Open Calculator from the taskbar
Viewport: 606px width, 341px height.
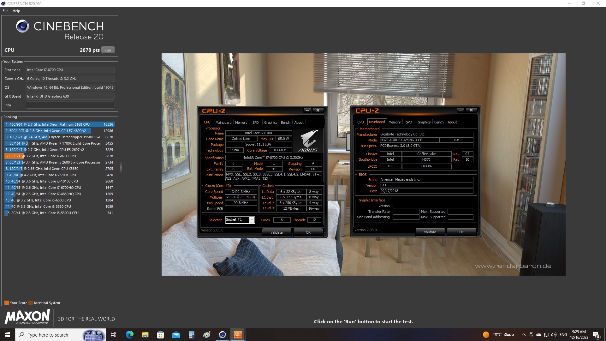[191, 335]
